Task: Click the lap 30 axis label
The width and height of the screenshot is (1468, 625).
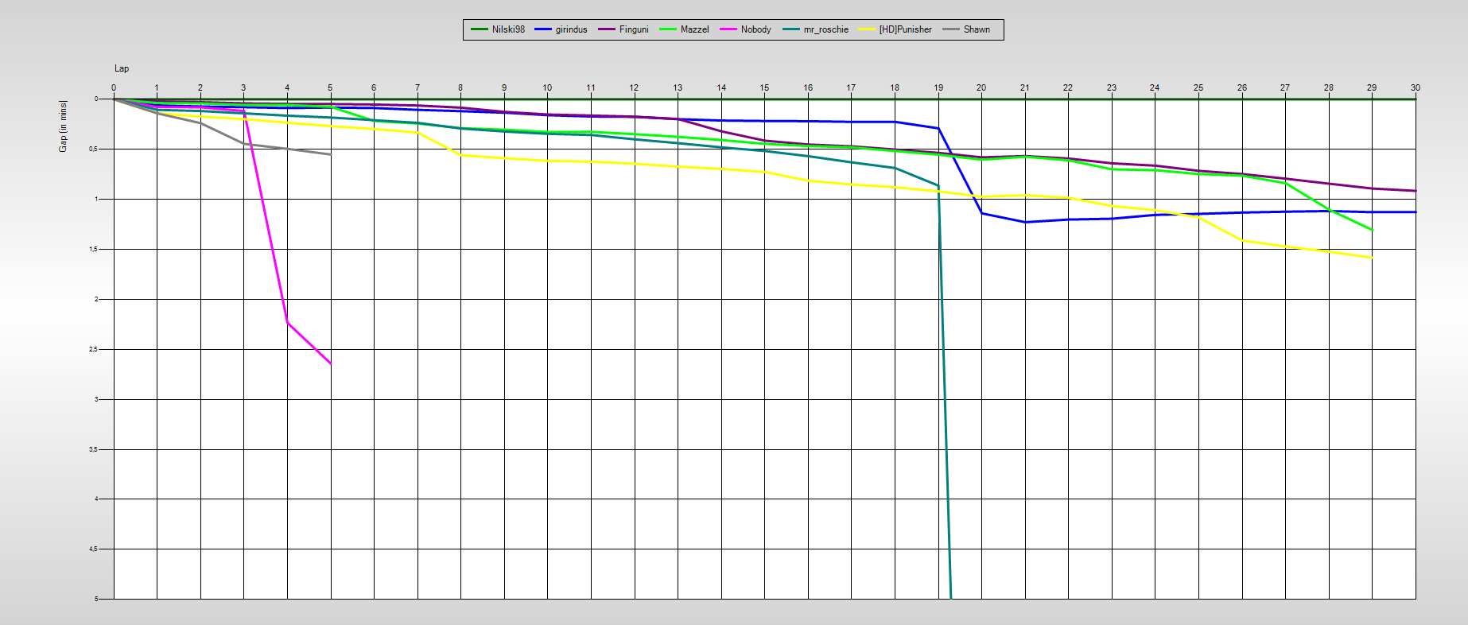Action: (x=1415, y=87)
